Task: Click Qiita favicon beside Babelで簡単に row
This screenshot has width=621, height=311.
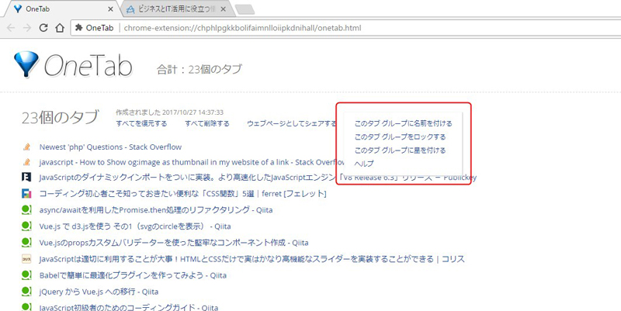Action: tap(26, 275)
